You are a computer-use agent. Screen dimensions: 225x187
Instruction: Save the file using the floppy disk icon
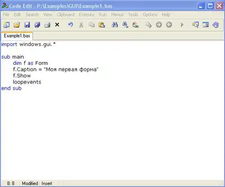(x=27, y=25)
